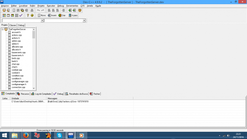Collapse the TheForgottenServer project tree node
247x139 pixels.
click(x=3, y=29)
